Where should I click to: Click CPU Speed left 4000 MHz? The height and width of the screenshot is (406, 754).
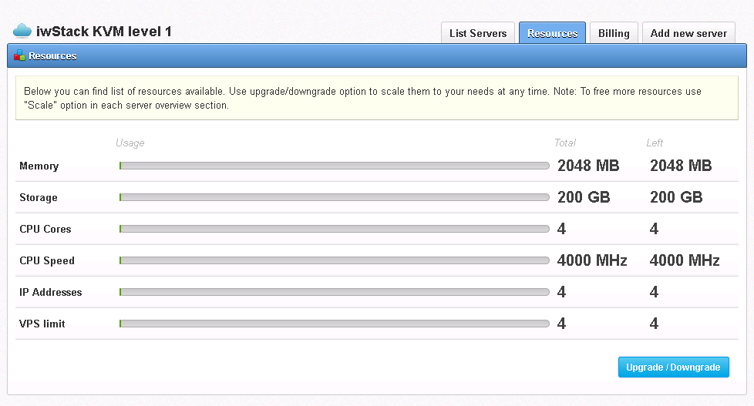[685, 260]
